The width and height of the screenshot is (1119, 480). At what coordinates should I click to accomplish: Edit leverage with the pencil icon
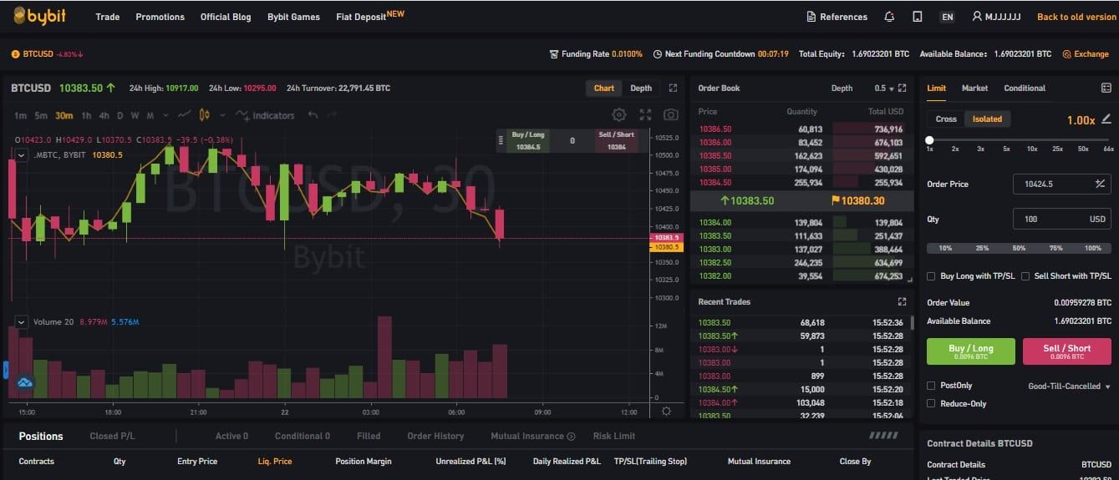point(1106,119)
